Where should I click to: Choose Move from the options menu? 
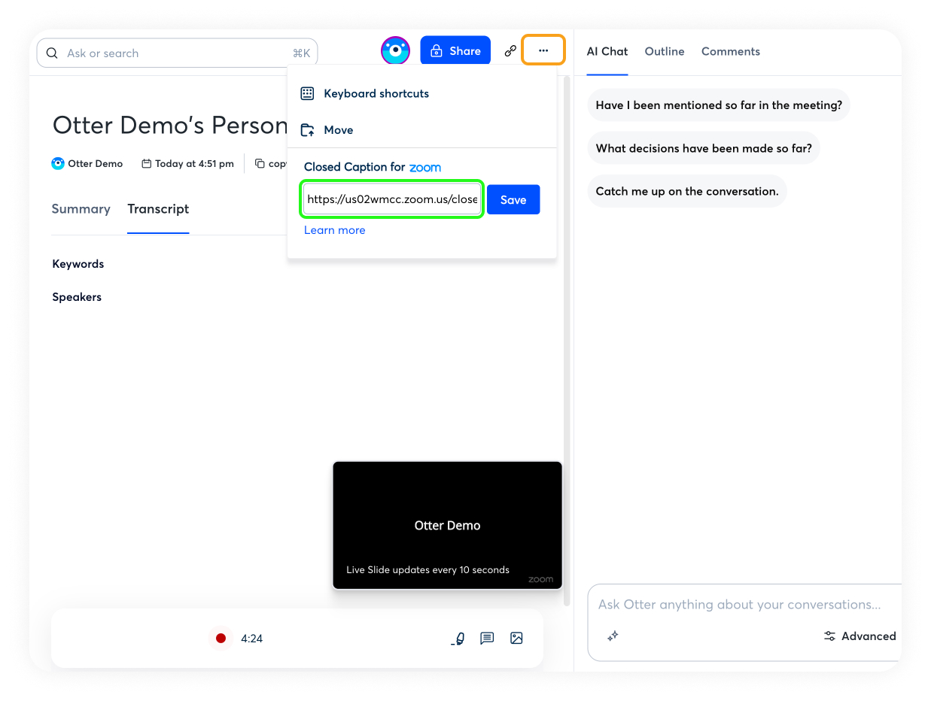point(338,130)
